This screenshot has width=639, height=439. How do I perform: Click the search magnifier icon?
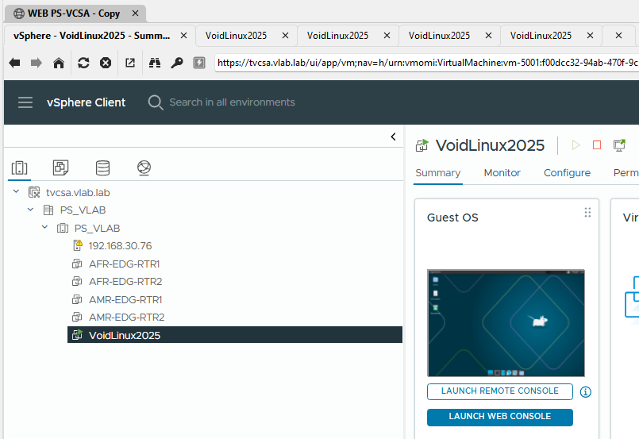point(156,102)
